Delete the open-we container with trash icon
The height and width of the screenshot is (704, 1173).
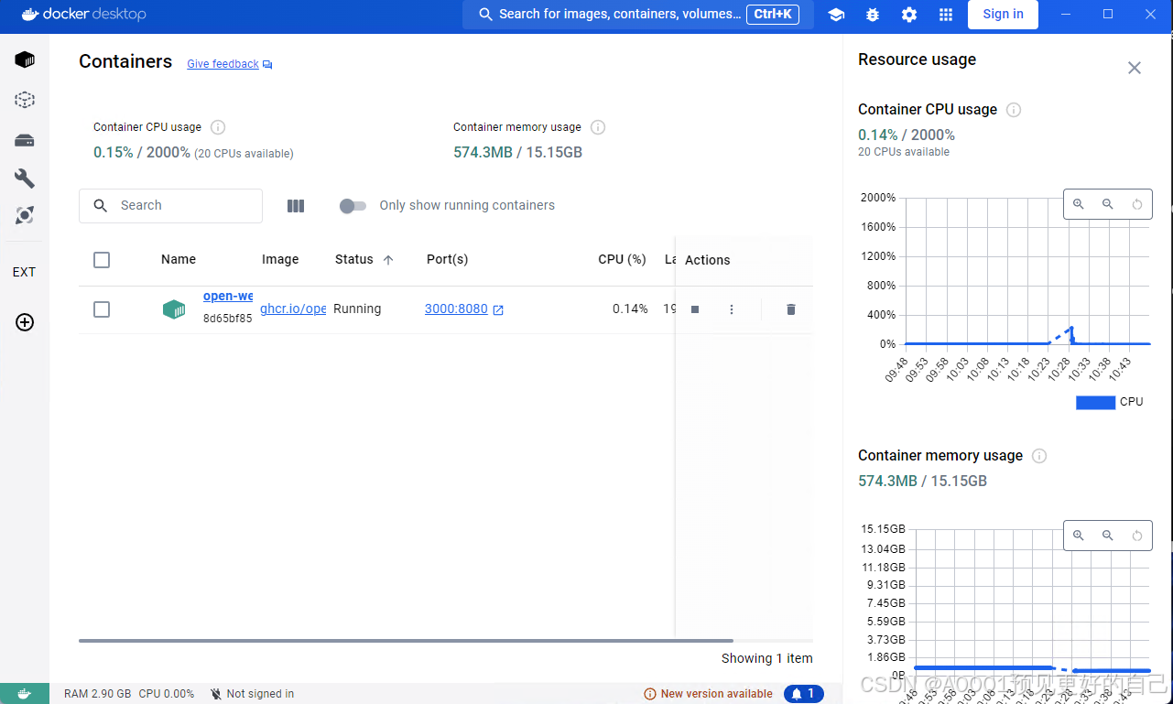(x=790, y=309)
